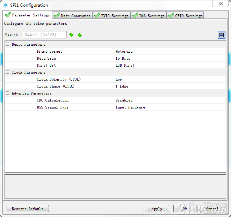
Task: Open the User Constants tab
Action: pyautogui.click(x=72, y=15)
